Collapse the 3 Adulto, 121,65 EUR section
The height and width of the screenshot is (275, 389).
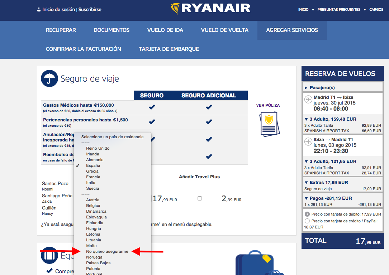pos(331,161)
